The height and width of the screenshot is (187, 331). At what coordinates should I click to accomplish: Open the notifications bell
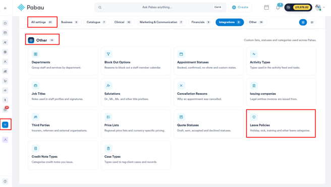(278, 8)
